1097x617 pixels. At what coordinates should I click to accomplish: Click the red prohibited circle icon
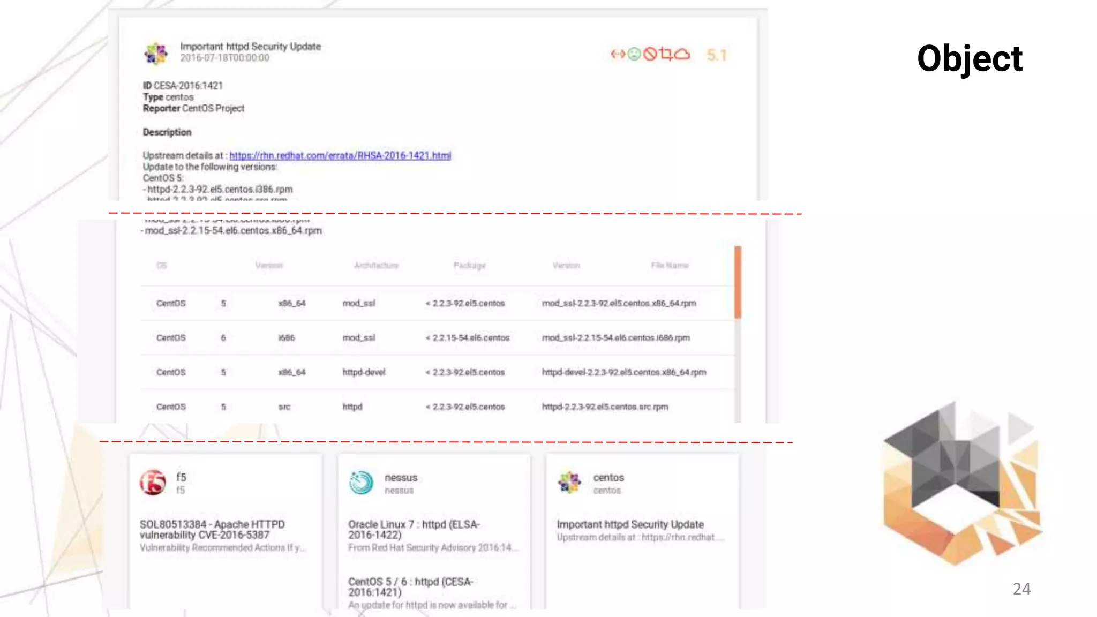pyautogui.click(x=650, y=54)
